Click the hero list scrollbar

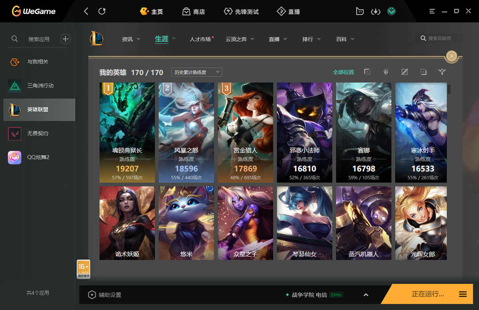coord(449,89)
